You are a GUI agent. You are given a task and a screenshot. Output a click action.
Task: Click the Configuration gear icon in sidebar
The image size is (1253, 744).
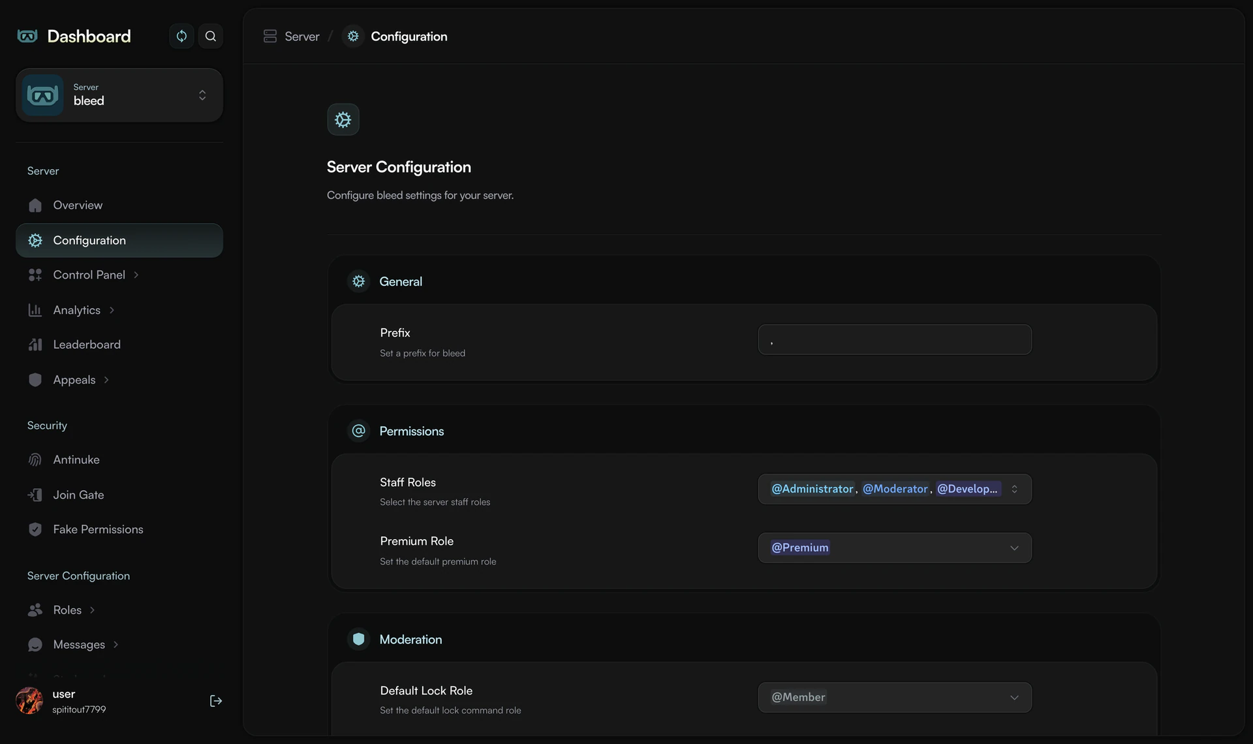35,240
